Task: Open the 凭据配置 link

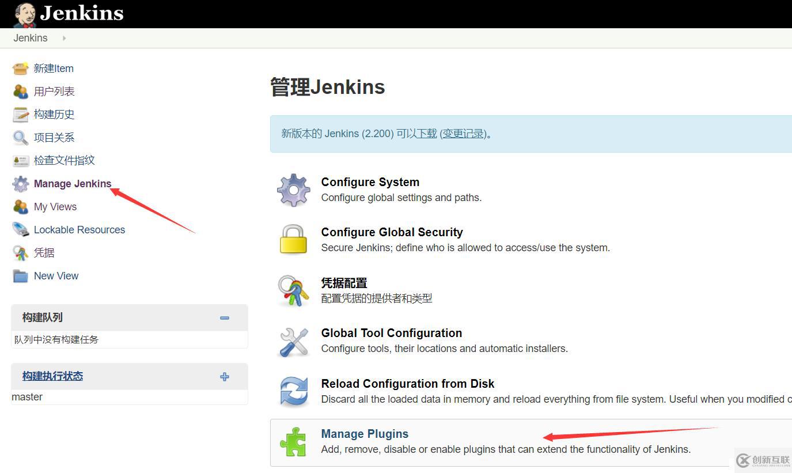Action: (x=344, y=283)
